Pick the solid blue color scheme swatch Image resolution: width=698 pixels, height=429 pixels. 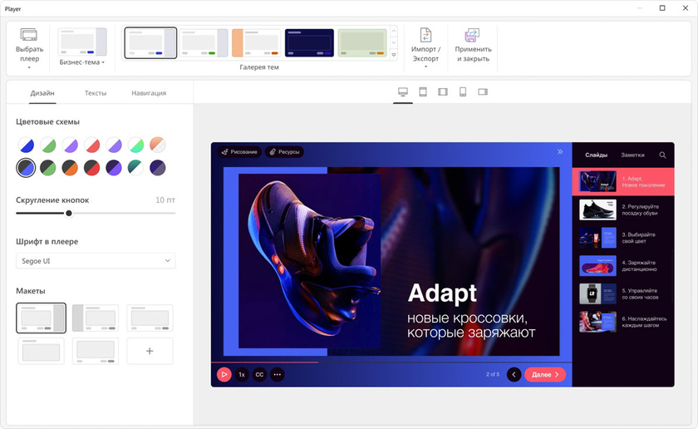[x=27, y=145]
